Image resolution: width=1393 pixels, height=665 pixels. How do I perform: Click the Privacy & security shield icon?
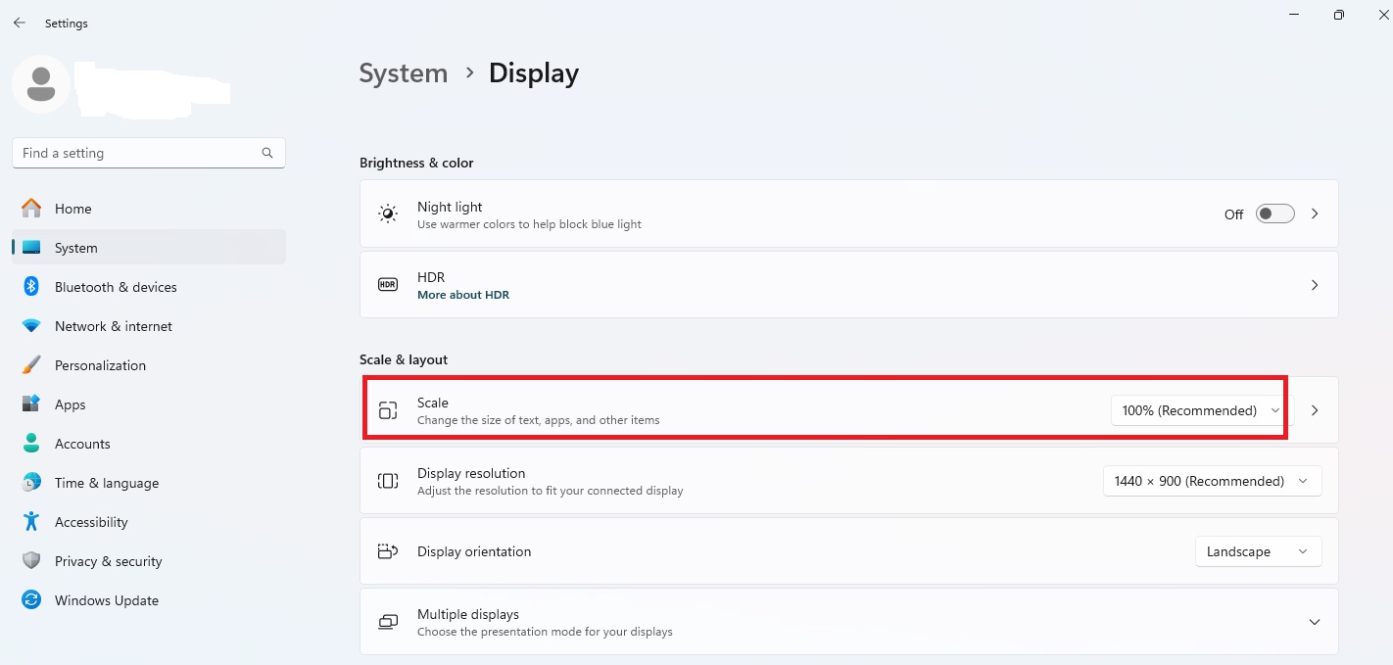pos(31,561)
